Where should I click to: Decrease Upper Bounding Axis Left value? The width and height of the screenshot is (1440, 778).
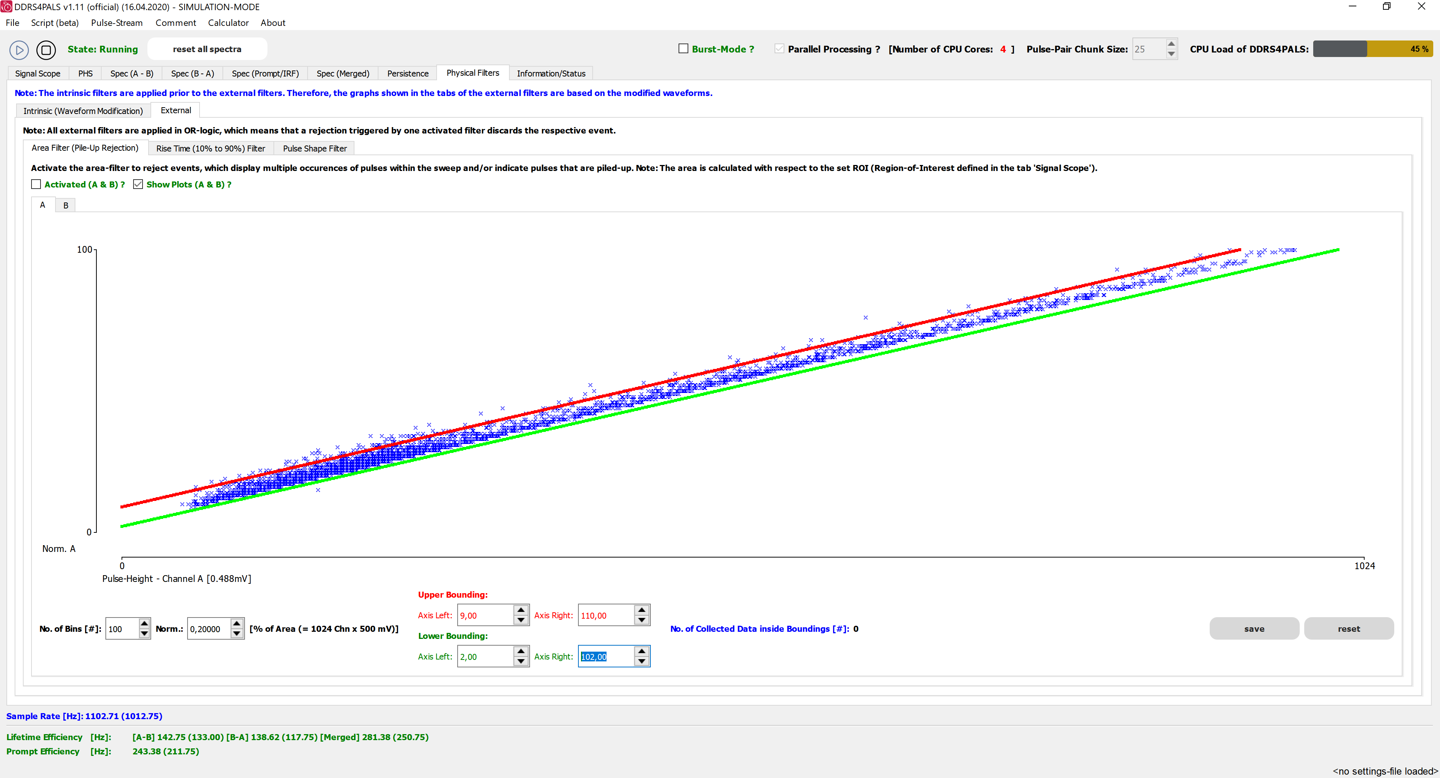pos(521,621)
